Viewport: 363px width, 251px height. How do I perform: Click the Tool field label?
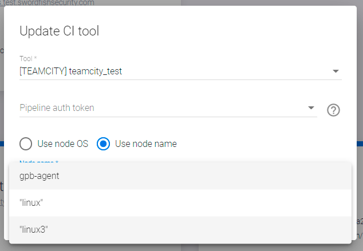28,59
